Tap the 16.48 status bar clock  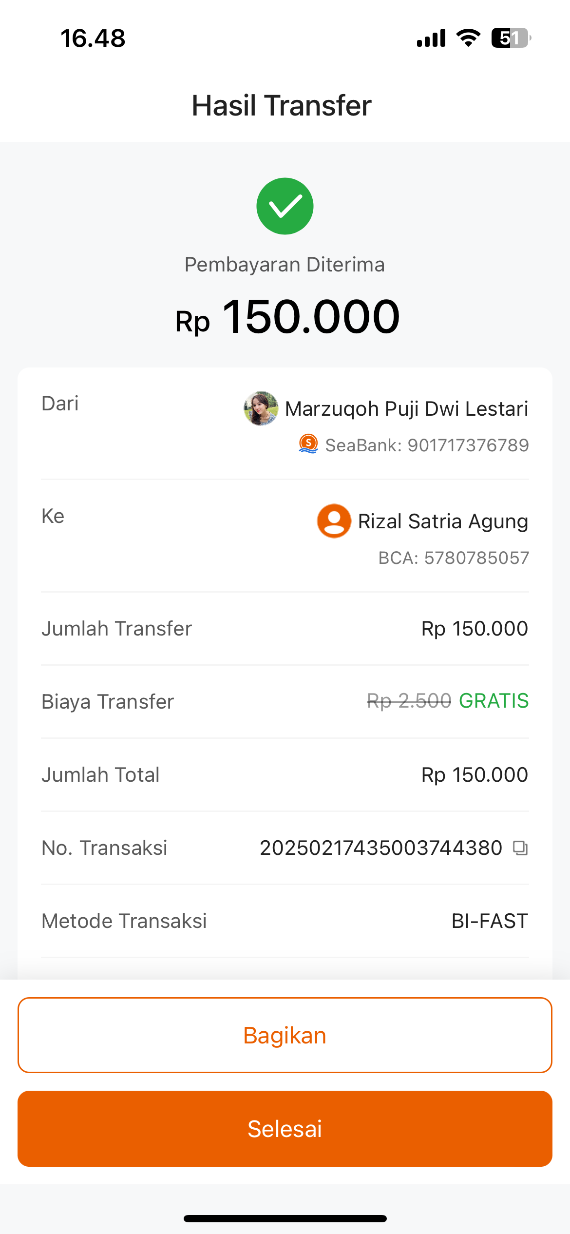[93, 38]
